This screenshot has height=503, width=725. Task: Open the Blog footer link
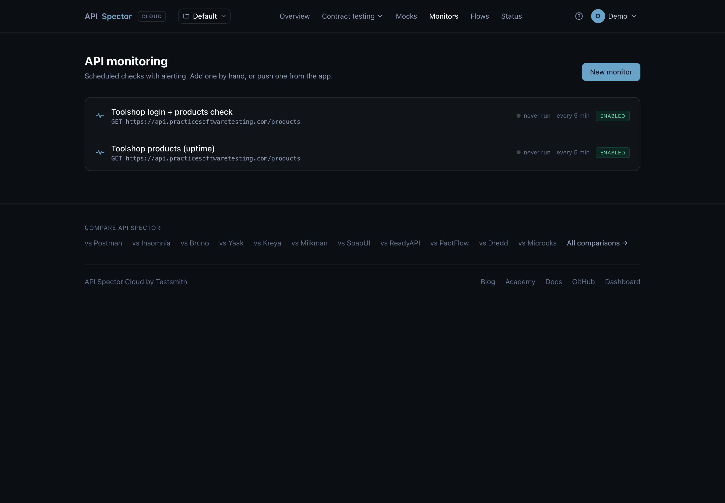point(488,282)
